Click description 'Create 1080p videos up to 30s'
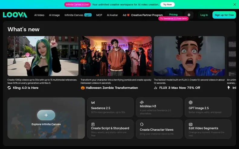 click(x=42, y=81)
